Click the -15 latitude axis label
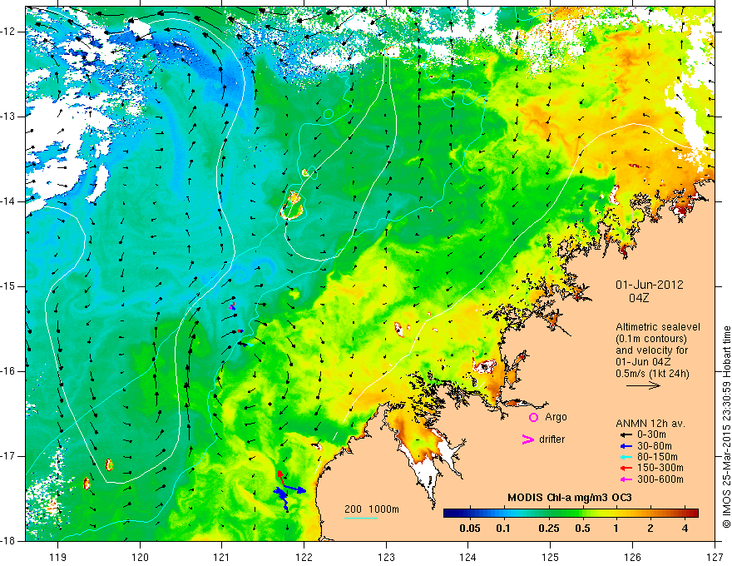Image resolution: width=732 pixels, height=566 pixels. click(8, 286)
